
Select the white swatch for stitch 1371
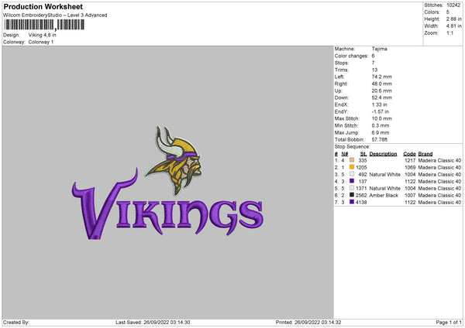pos(352,187)
